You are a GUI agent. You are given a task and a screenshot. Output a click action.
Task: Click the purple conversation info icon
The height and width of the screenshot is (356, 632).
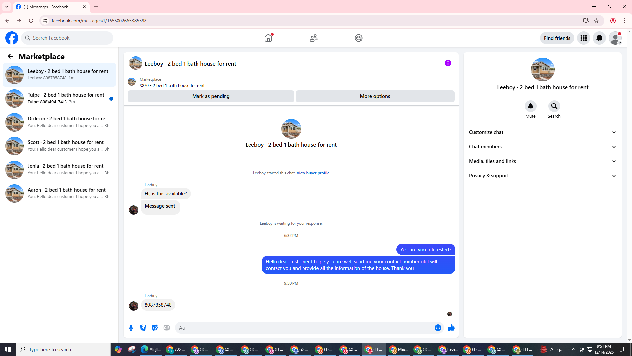pos(448,63)
